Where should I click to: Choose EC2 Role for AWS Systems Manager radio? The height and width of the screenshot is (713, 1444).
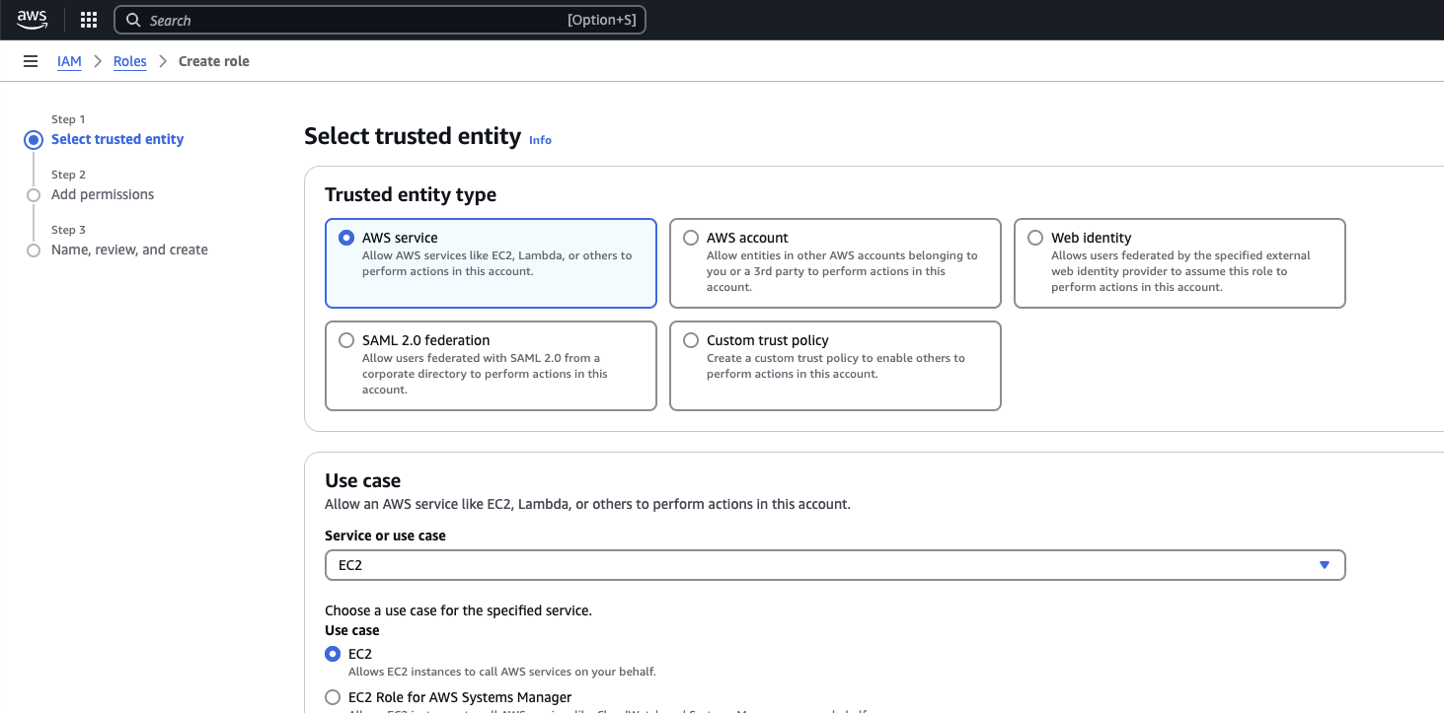point(333,697)
